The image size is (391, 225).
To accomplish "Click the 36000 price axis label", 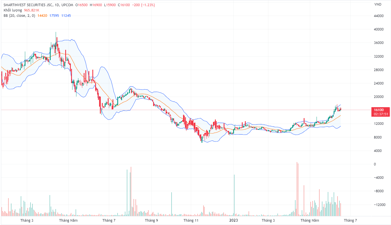I will pos(379,43).
